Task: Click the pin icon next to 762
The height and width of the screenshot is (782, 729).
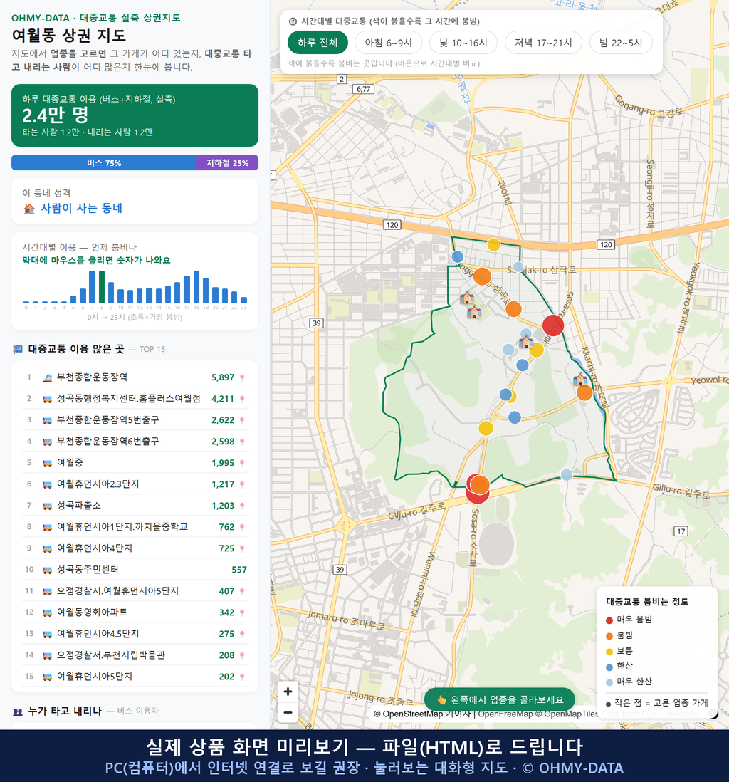Action: click(x=242, y=527)
